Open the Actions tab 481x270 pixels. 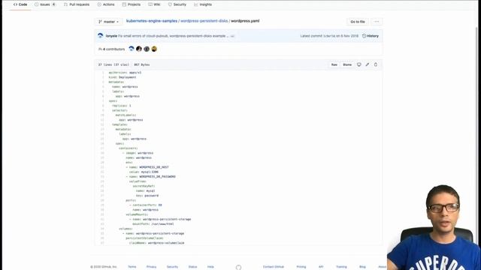[106, 4]
